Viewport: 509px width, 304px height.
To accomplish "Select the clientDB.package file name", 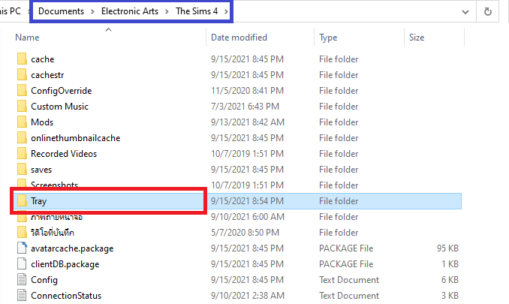I will coord(65,263).
